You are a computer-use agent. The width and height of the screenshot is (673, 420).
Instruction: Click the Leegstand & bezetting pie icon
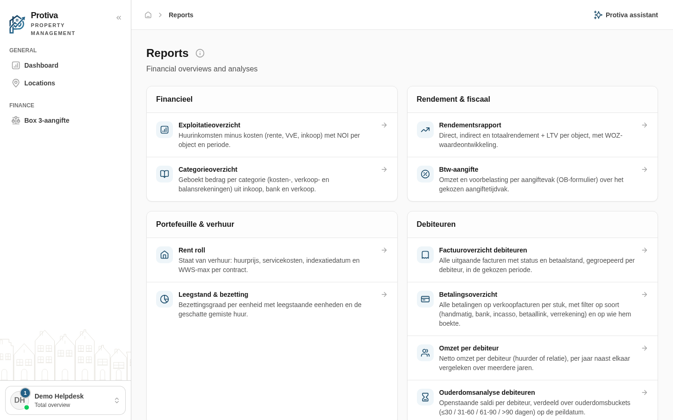coord(165,299)
